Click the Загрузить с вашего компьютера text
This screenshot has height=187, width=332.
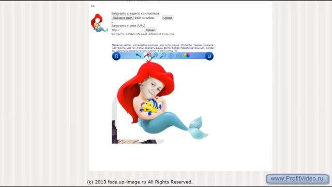pyautogui.click(x=135, y=14)
